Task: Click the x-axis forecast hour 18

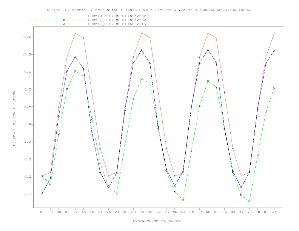Action: pos(92,212)
